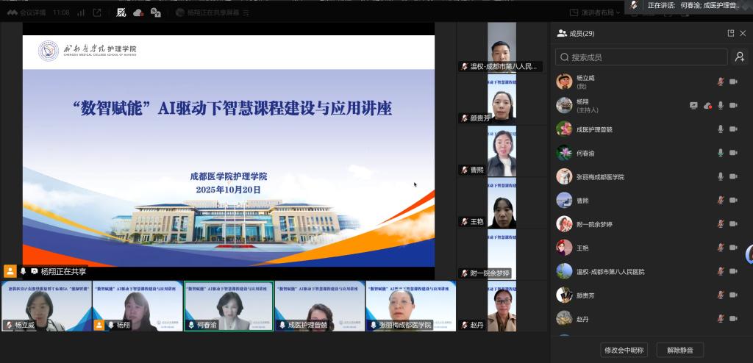
Task: Pop out the members panel
Action: (730, 33)
